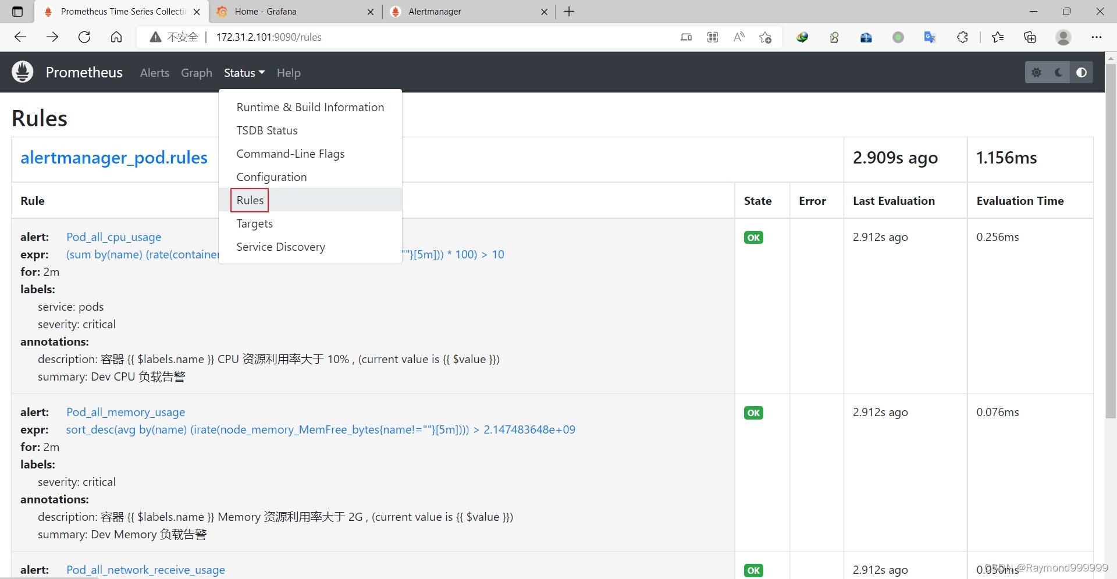Close the Home - Grafana tab
The height and width of the screenshot is (579, 1117).
click(371, 12)
